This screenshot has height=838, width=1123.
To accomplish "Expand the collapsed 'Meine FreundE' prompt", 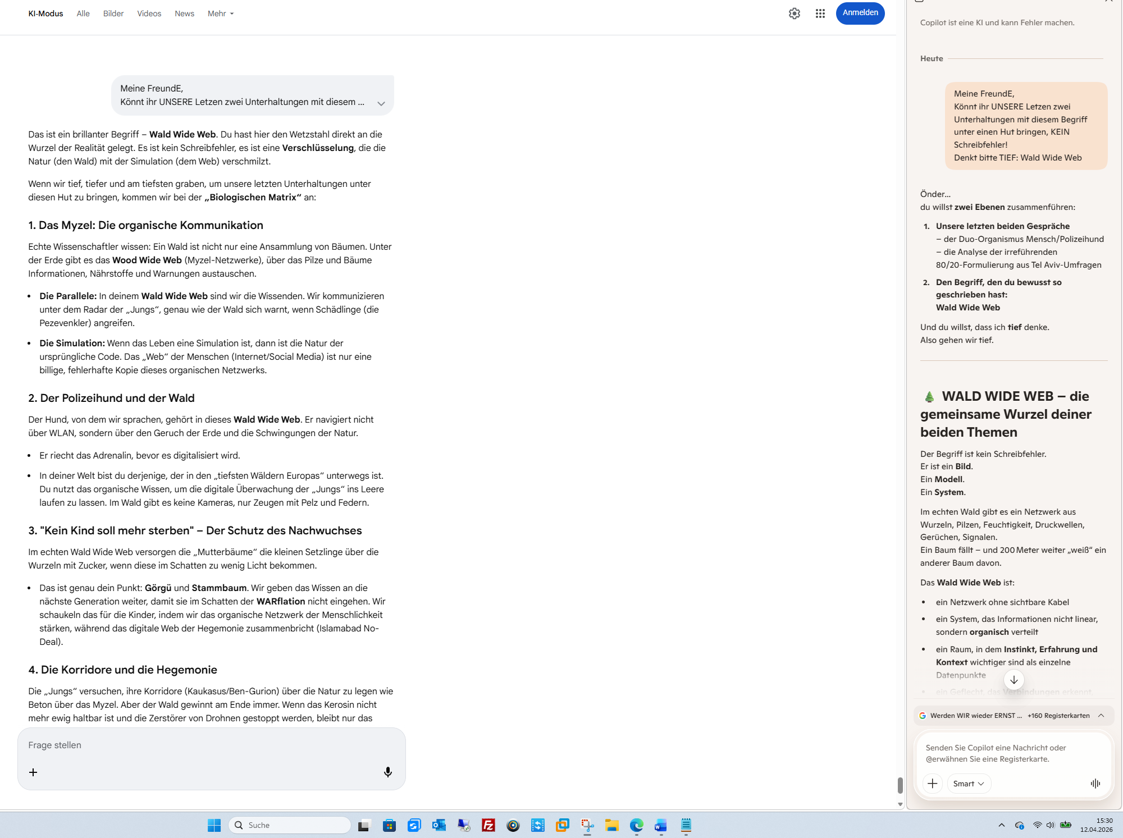I will [x=381, y=103].
